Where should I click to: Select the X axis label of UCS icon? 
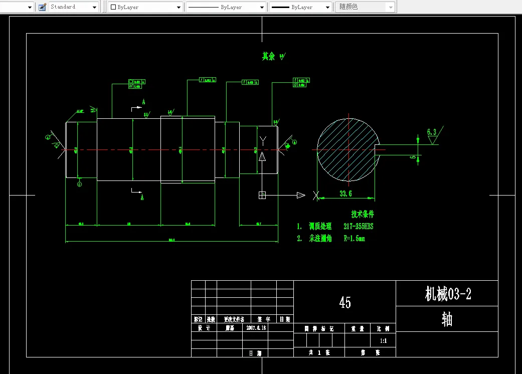[x=316, y=196]
